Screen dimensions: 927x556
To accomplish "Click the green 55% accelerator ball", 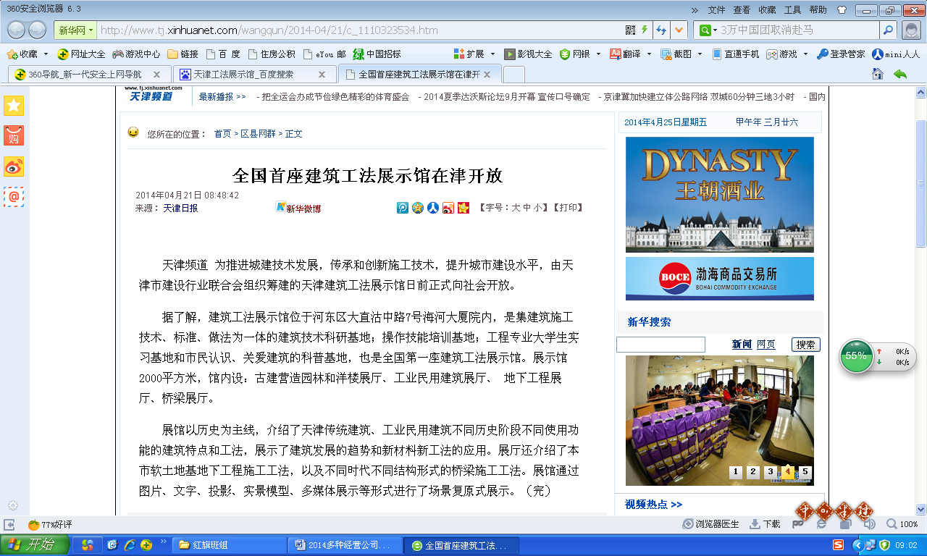I will [x=856, y=355].
